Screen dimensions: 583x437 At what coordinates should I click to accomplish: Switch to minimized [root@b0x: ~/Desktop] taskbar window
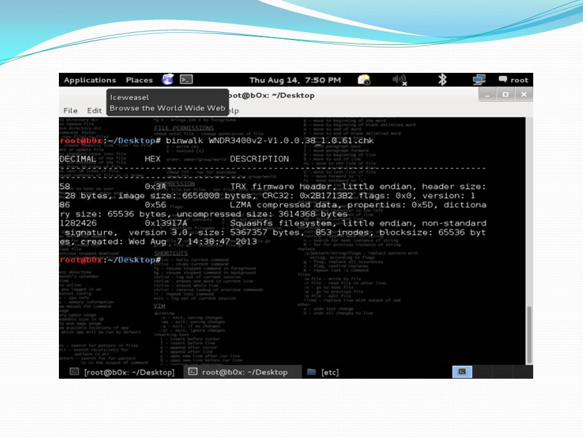[122, 372]
